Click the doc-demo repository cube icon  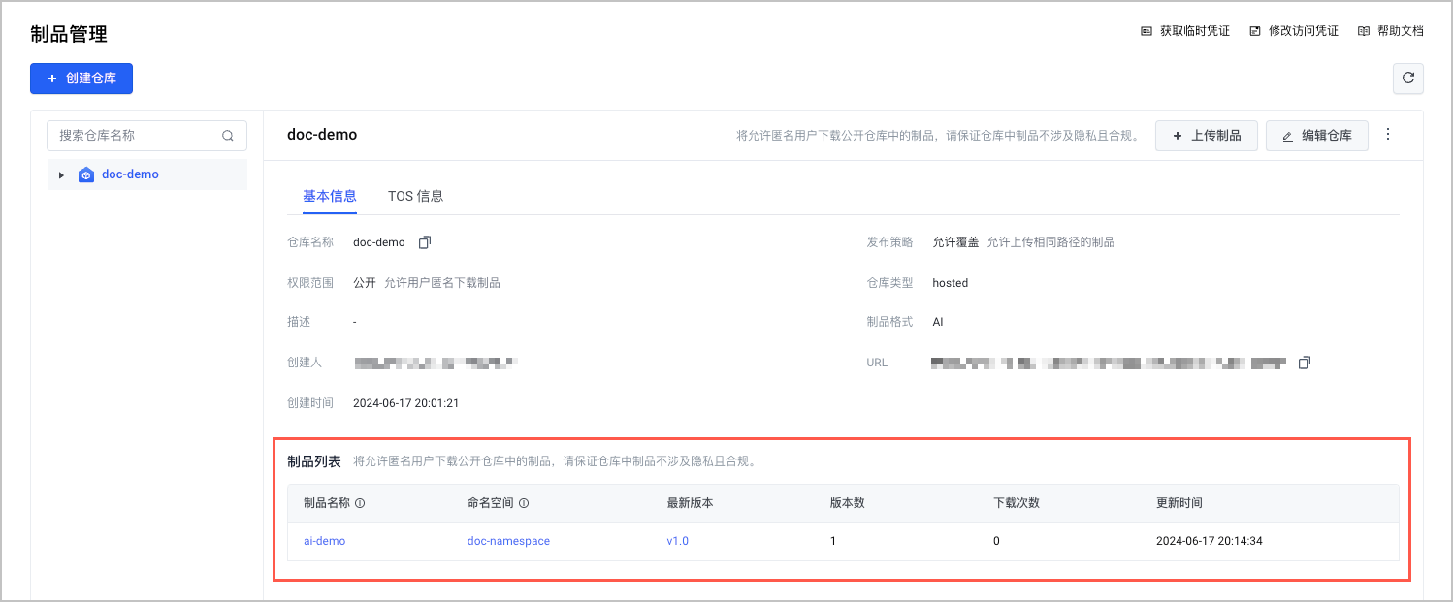coord(86,175)
